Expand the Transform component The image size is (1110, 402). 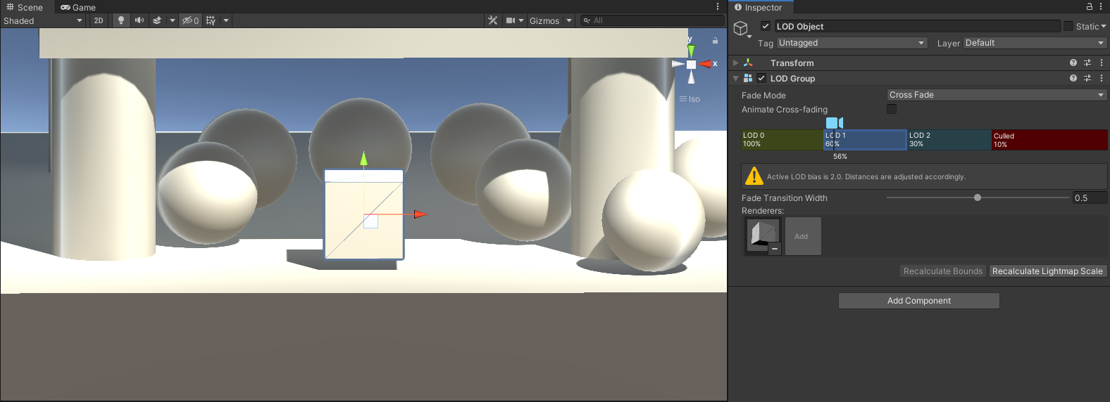point(736,63)
